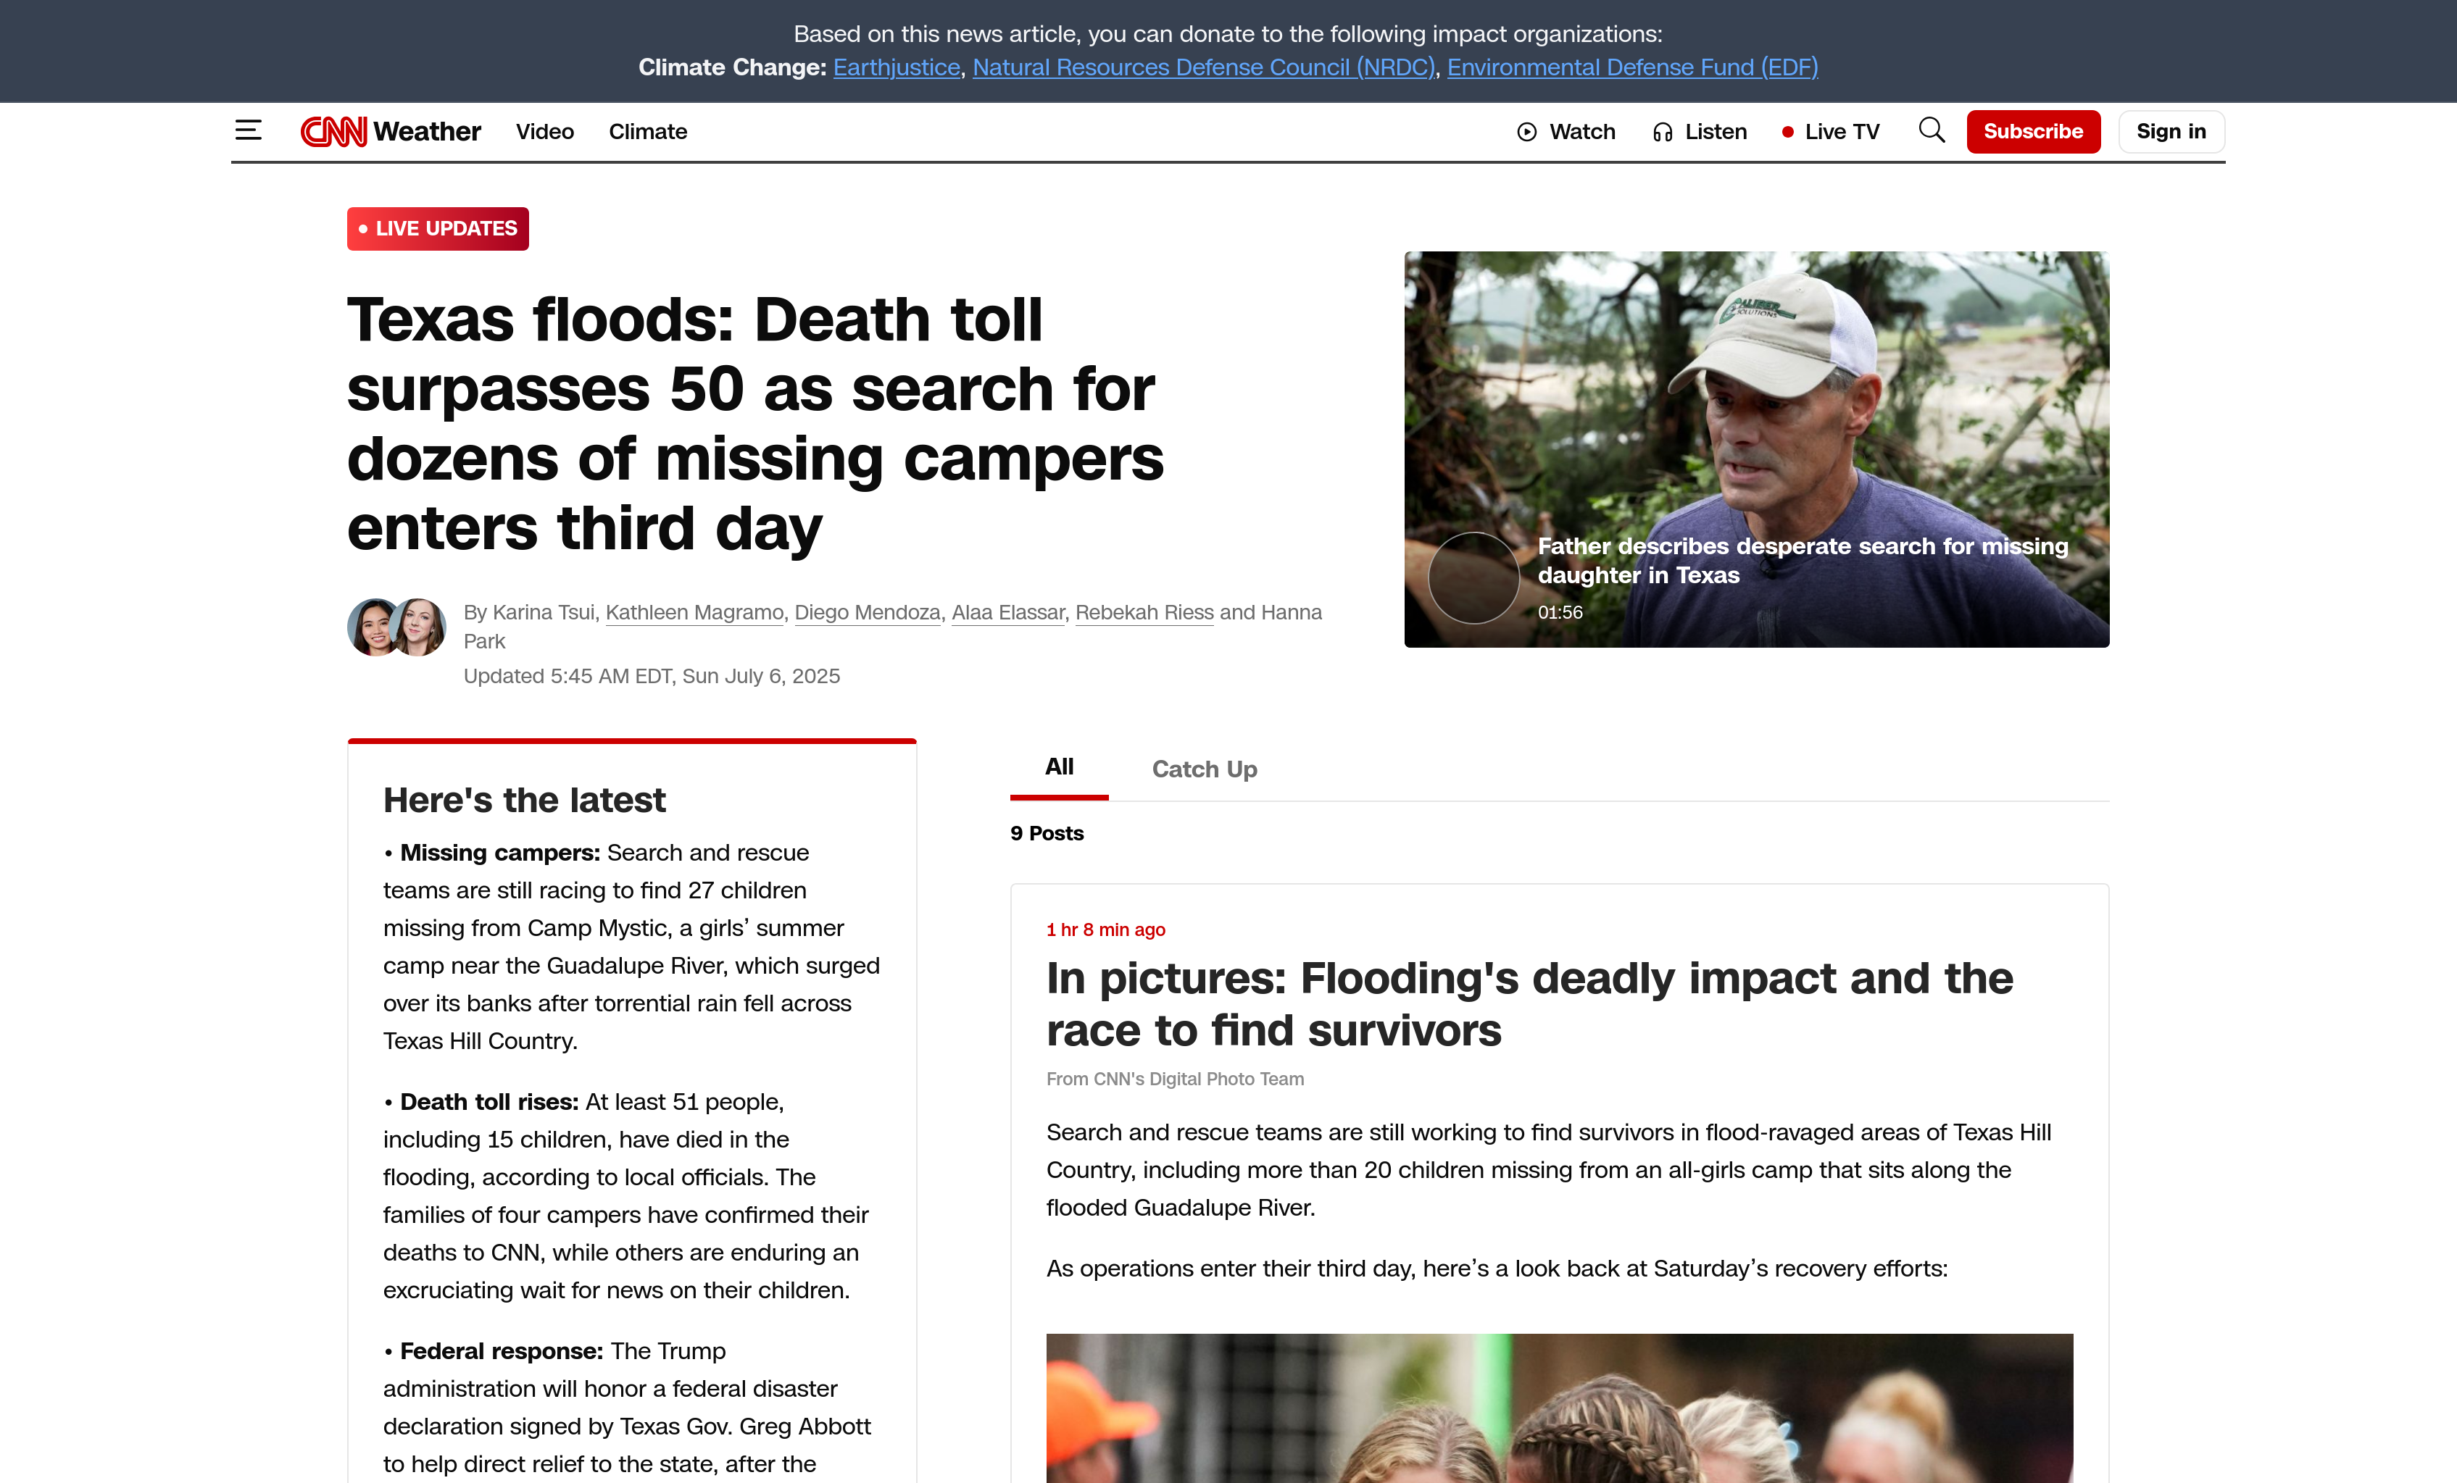Click the Listen label
The height and width of the screenshot is (1483, 2457).
1716,132
